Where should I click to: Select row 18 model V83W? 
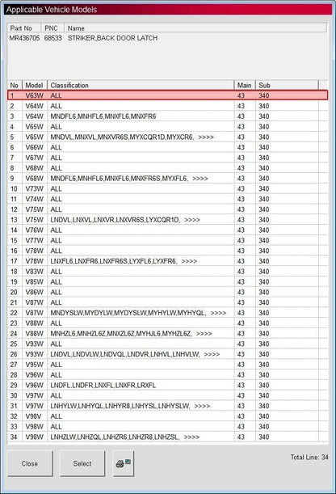click(34, 272)
